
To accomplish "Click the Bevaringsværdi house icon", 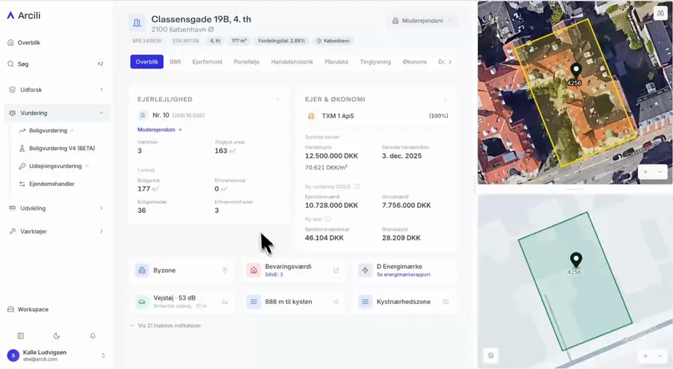I will 253,270.
